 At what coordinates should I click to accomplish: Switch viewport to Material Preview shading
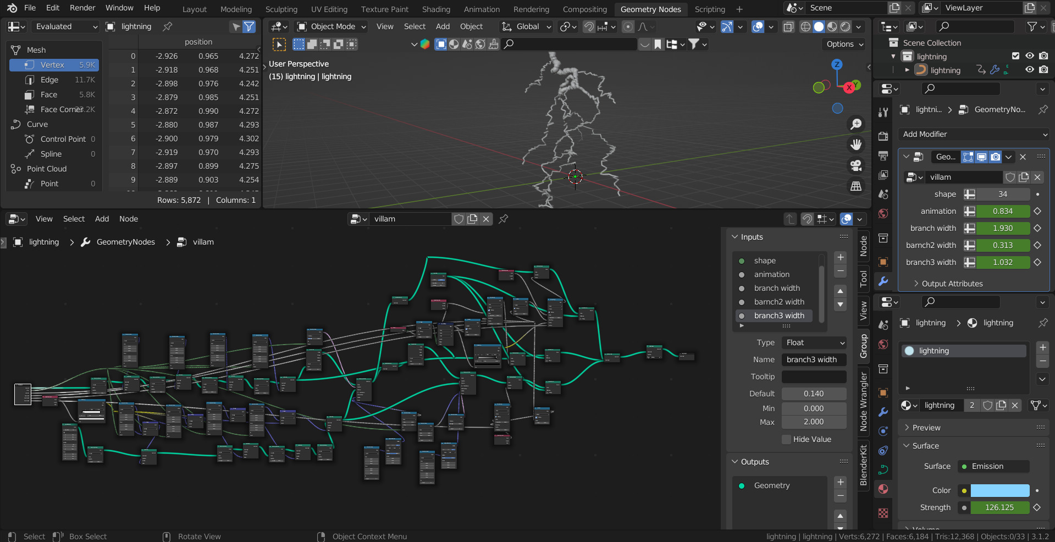tap(832, 26)
